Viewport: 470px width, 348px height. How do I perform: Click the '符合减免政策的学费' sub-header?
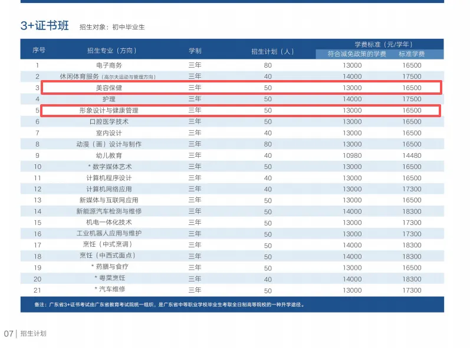[357, 54]
